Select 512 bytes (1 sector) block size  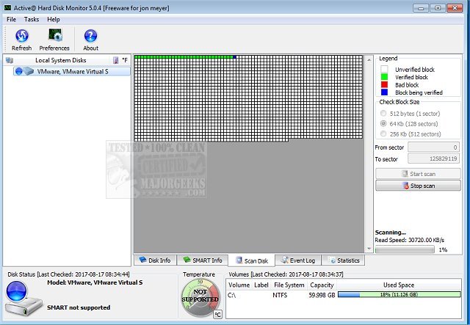coord(410,114)
